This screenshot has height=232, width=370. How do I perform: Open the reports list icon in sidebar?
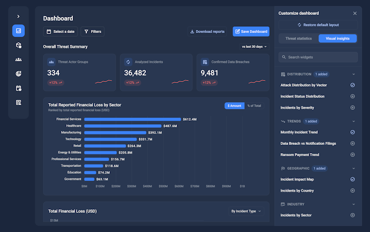[19, 103]
